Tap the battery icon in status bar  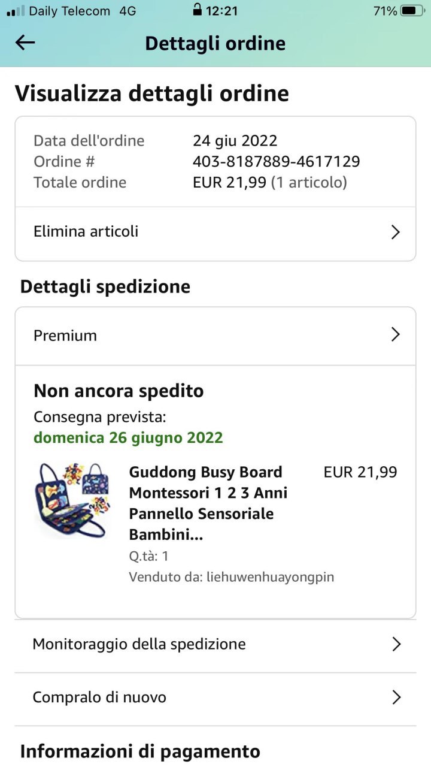(x=412, y=11)
